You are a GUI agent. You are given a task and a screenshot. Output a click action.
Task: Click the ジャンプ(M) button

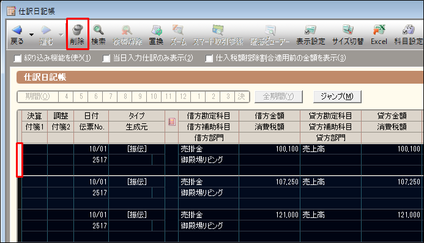tap(337, 96)
